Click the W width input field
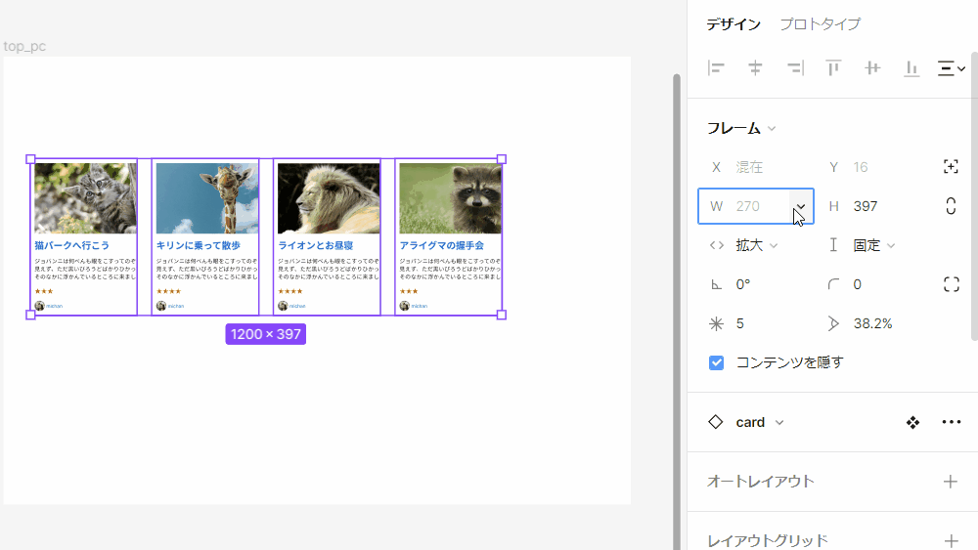The image size is (978, 550). point(755,206)
